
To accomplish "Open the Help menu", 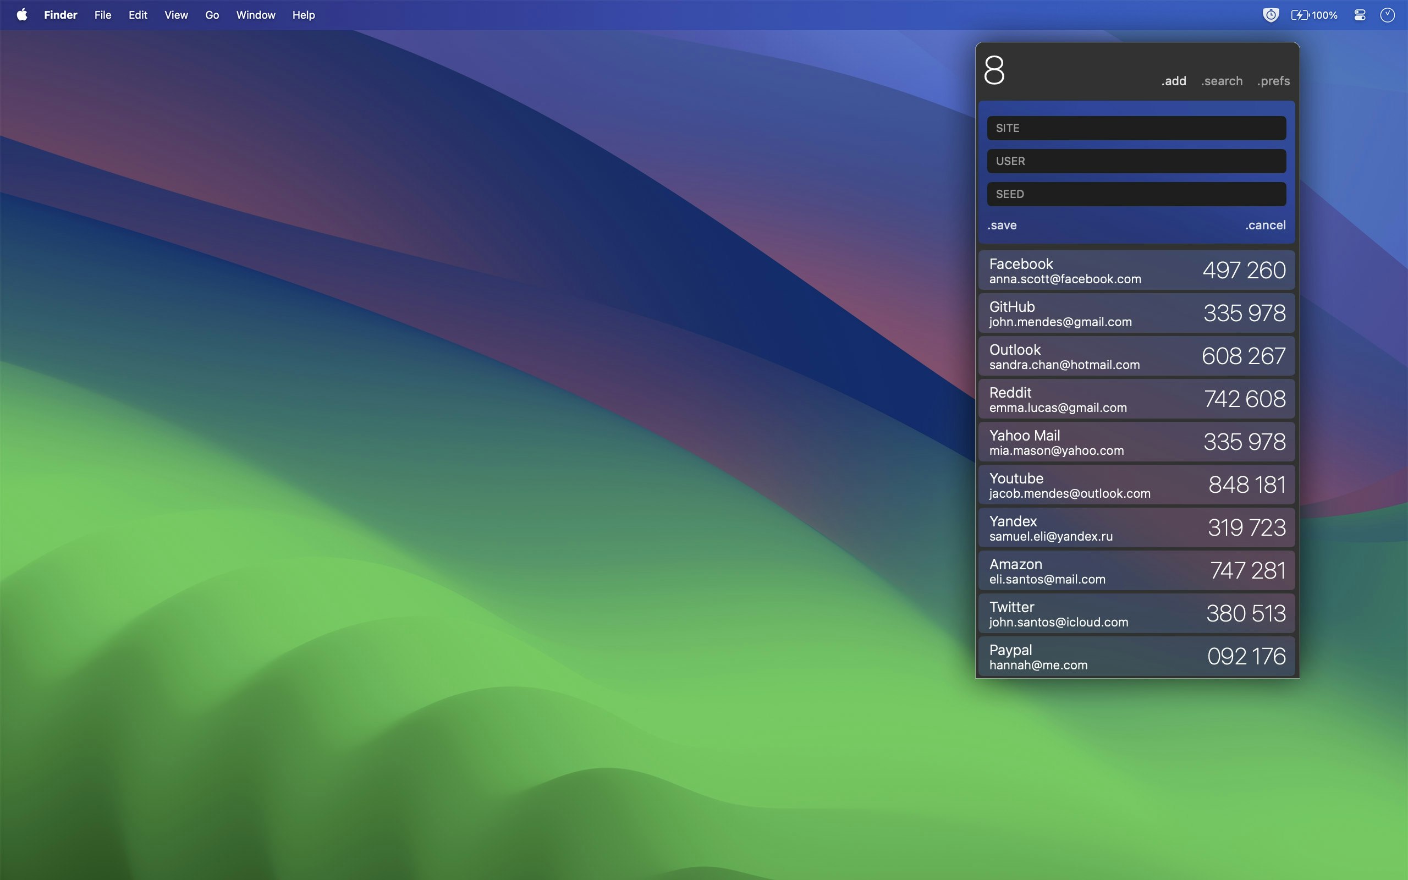I will pyautogui.click(x=303, y=15).
